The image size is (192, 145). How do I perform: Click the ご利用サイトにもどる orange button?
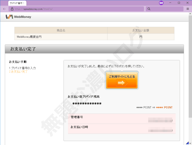(x=122, y=80)
